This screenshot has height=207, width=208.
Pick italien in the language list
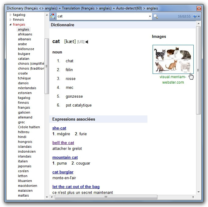pos(23,161)
